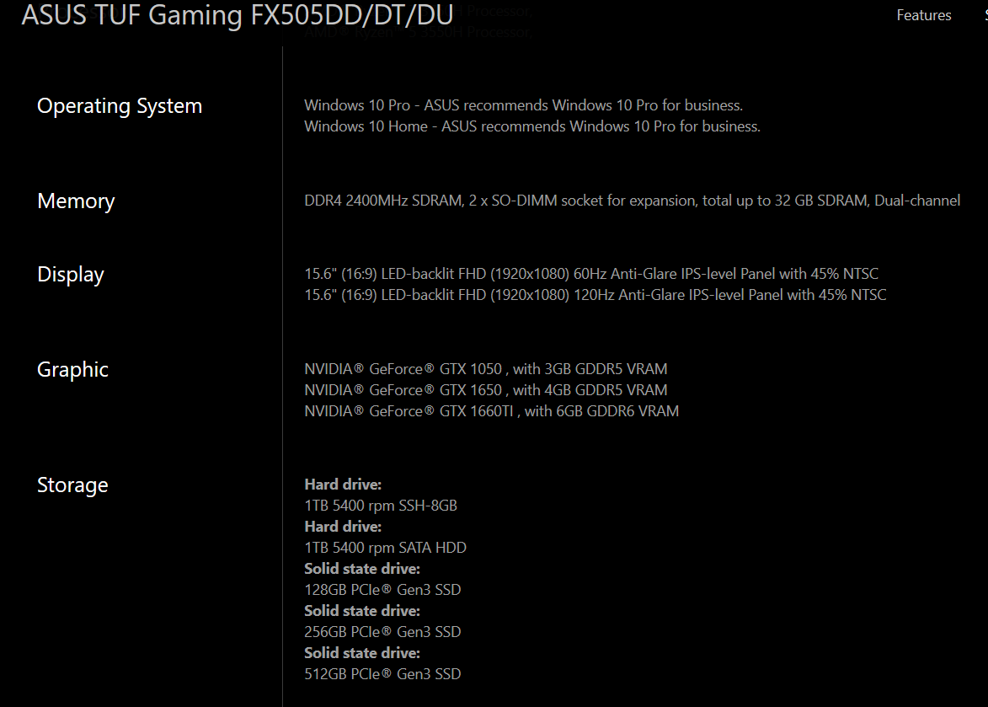Select the Storage heading
The height and width of the screenshot is (707, 988).
coord(72,485)
